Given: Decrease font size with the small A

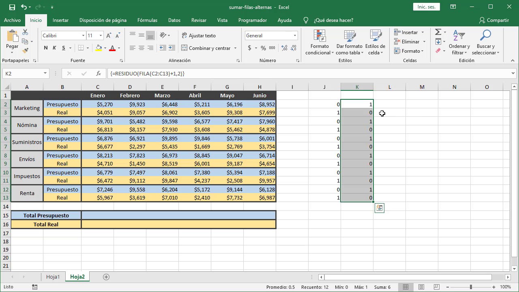Looking at the screenshot, I should 117,36.
